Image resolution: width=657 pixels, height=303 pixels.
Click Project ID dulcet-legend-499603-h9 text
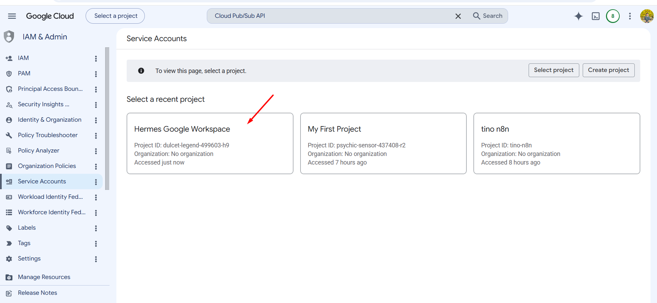pos(181,145)
